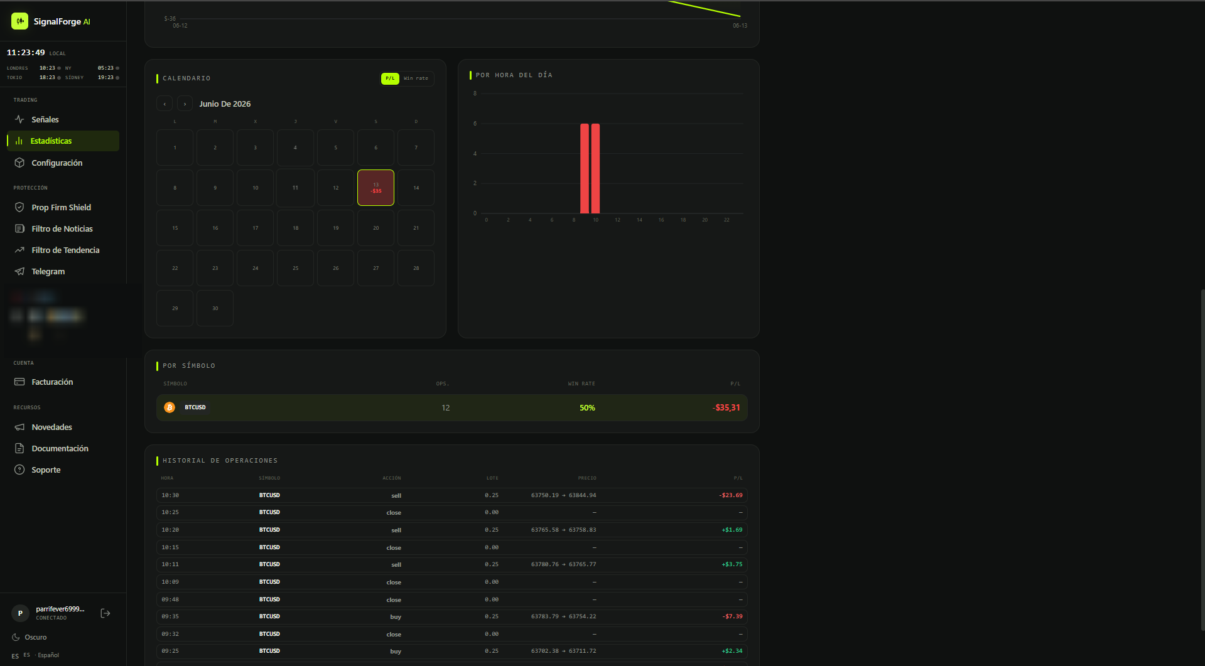Go to next month in calendar
This screenshot has width=1205, height=666.
[185, 104]
